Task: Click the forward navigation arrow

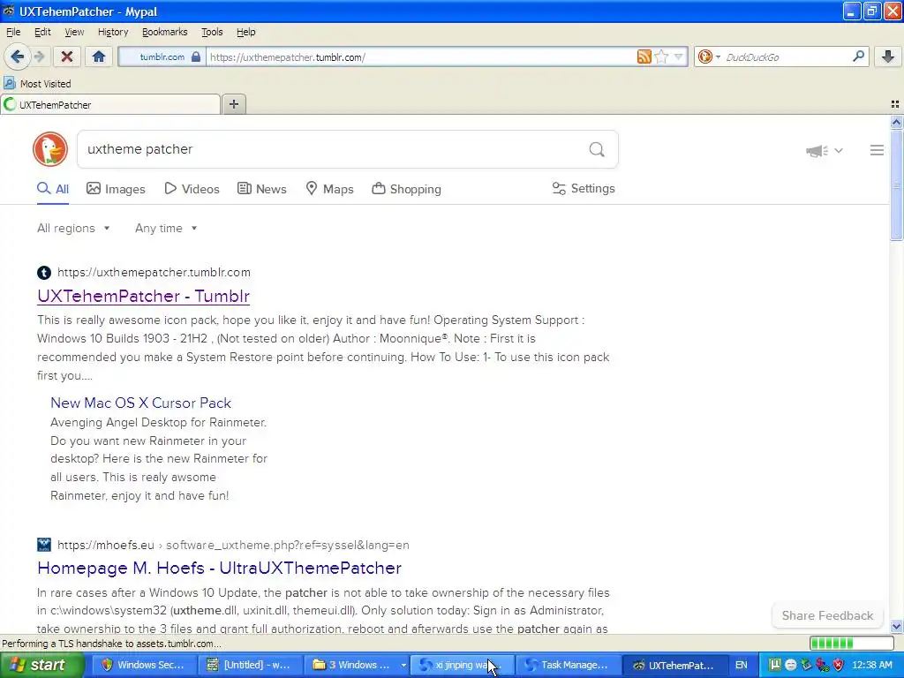Action: coord(39,56)
